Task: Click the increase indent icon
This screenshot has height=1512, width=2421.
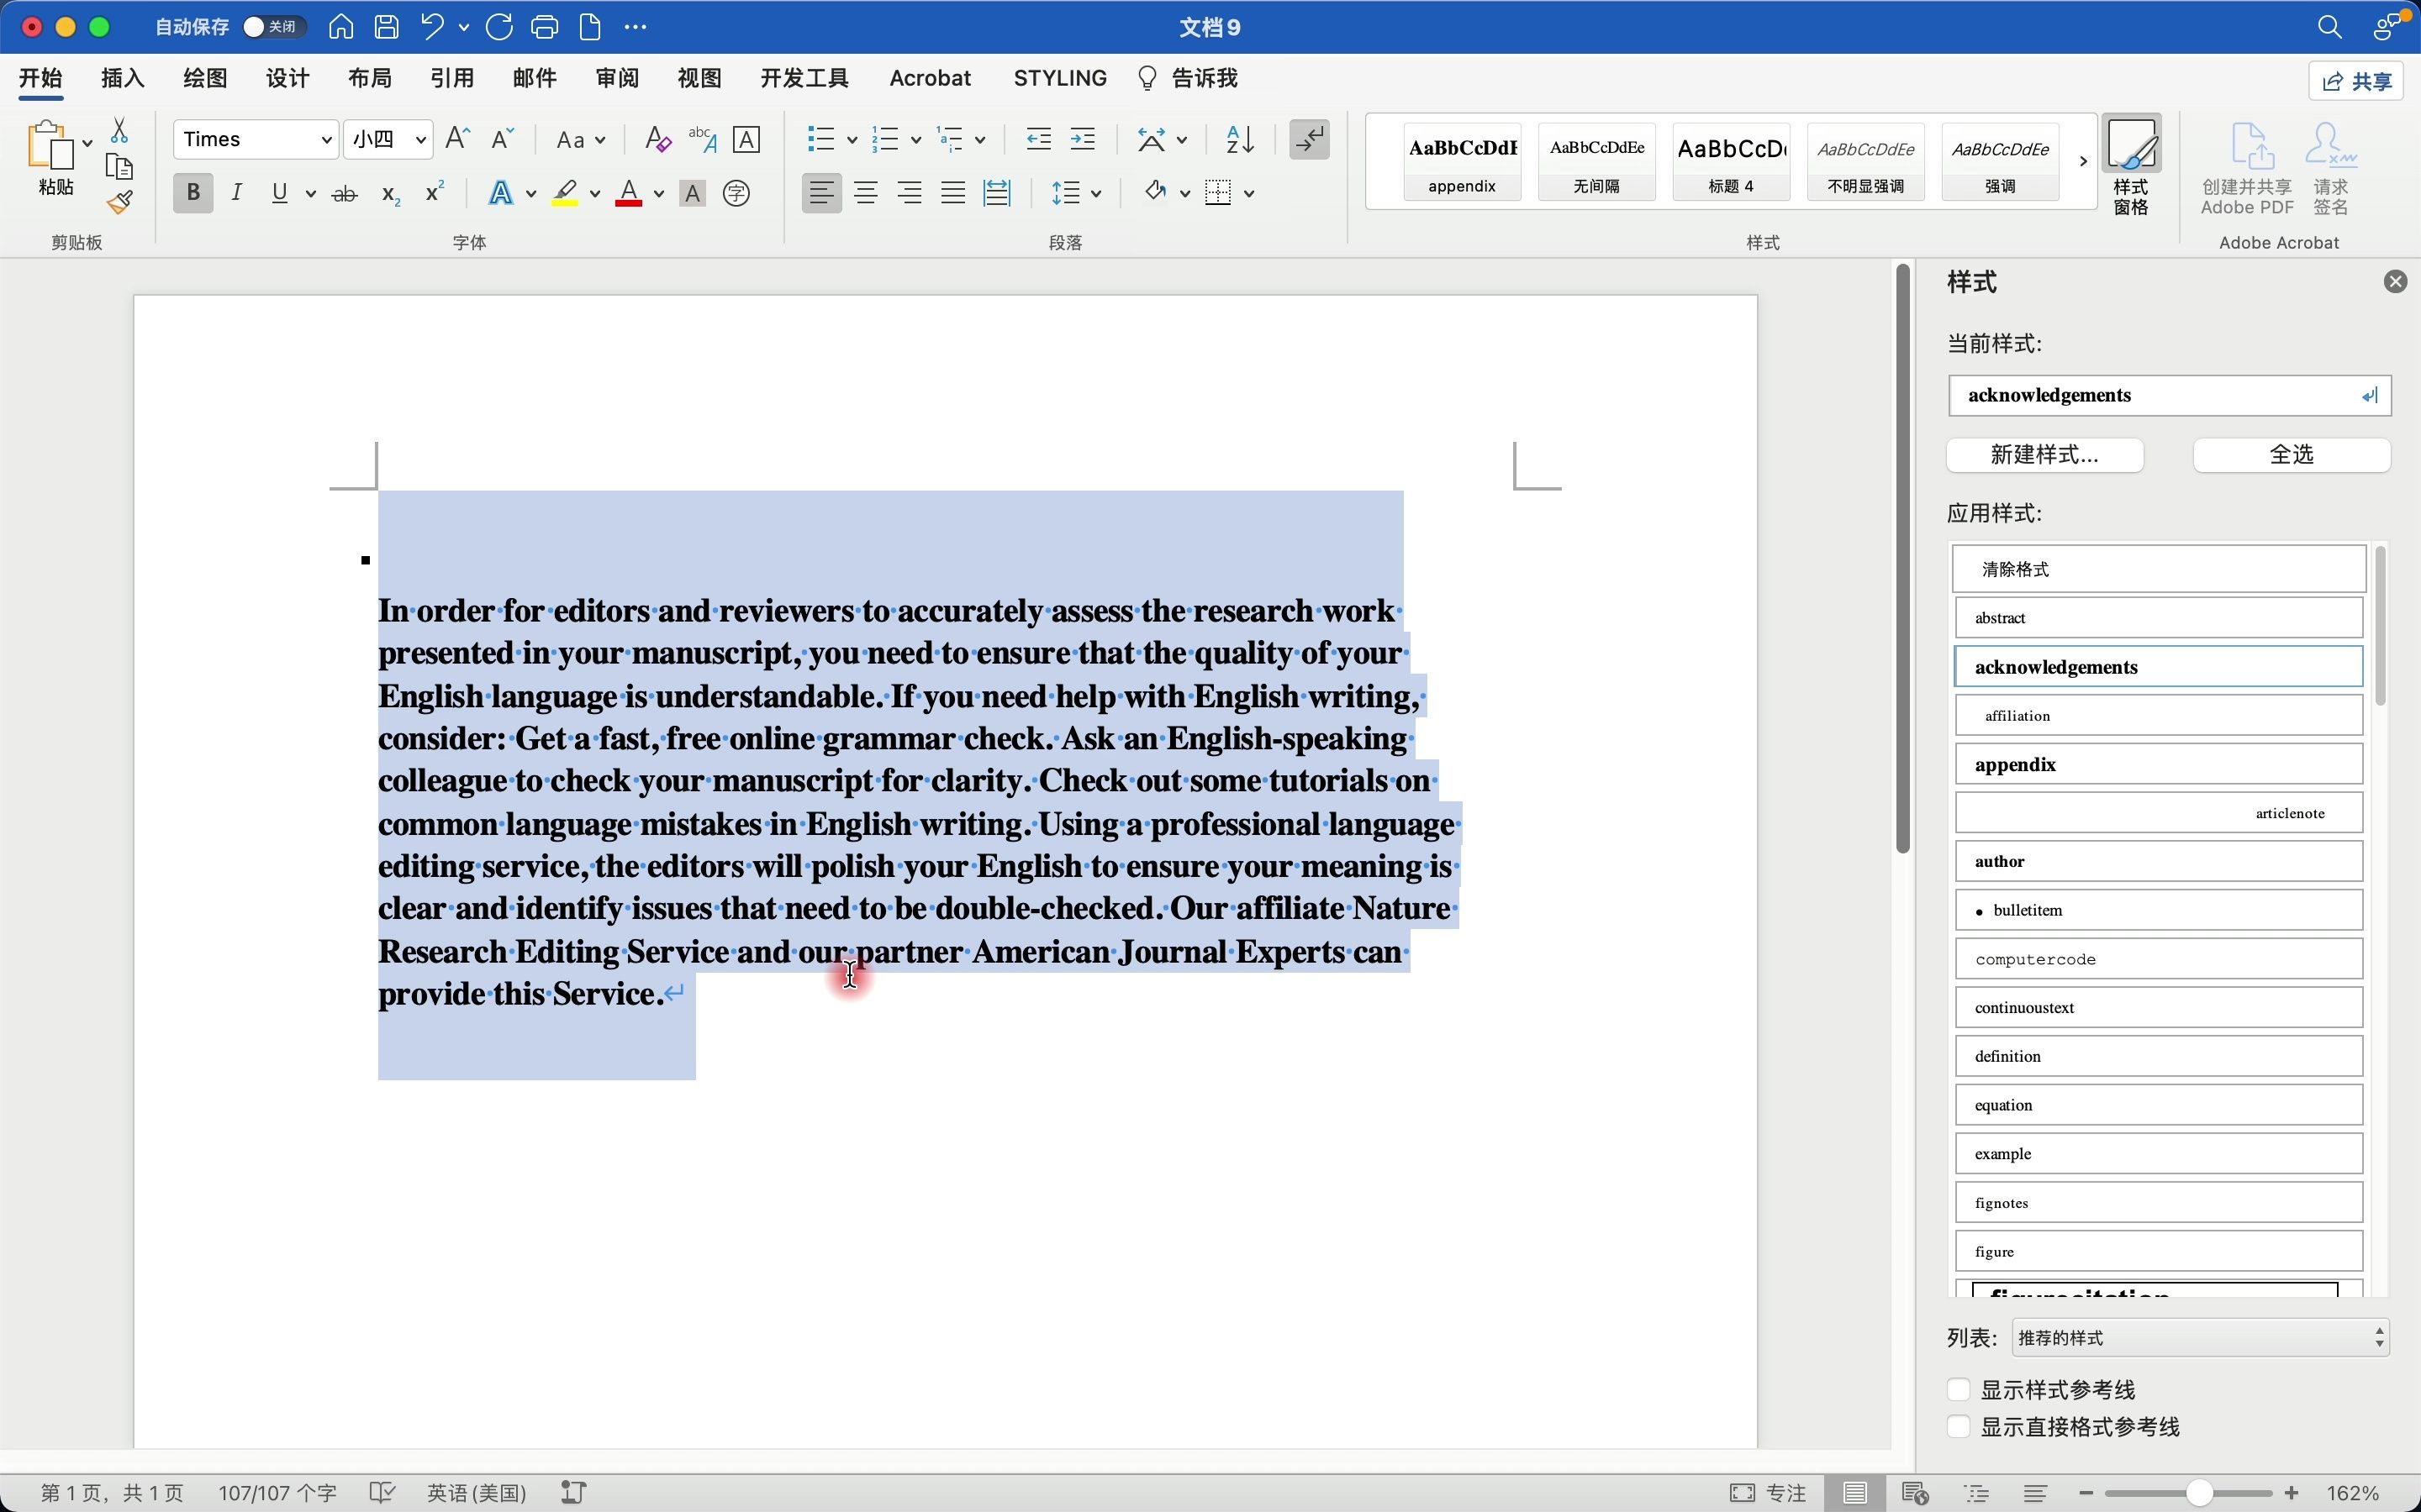Action: 1083,140
